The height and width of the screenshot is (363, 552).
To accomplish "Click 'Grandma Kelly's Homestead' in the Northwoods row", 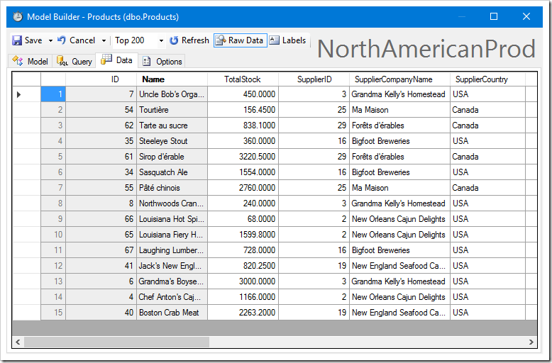I will (399, 203).
